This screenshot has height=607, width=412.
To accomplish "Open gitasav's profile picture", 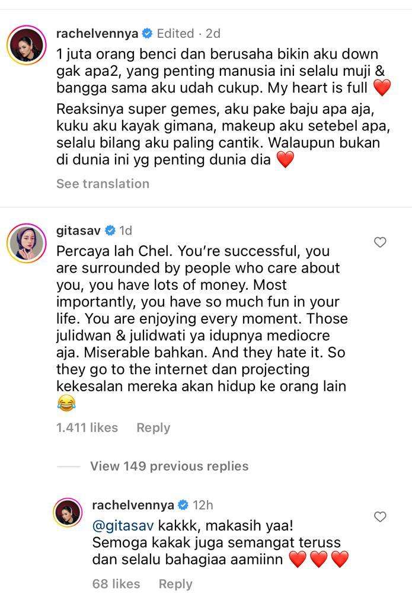I will [x=26, y=242].
